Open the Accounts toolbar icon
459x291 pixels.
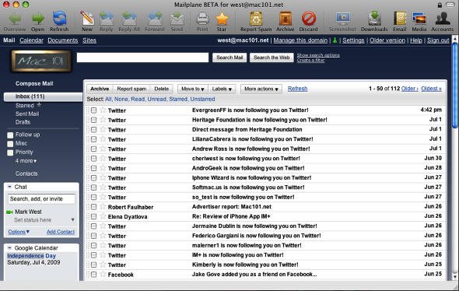click(443, 19)
